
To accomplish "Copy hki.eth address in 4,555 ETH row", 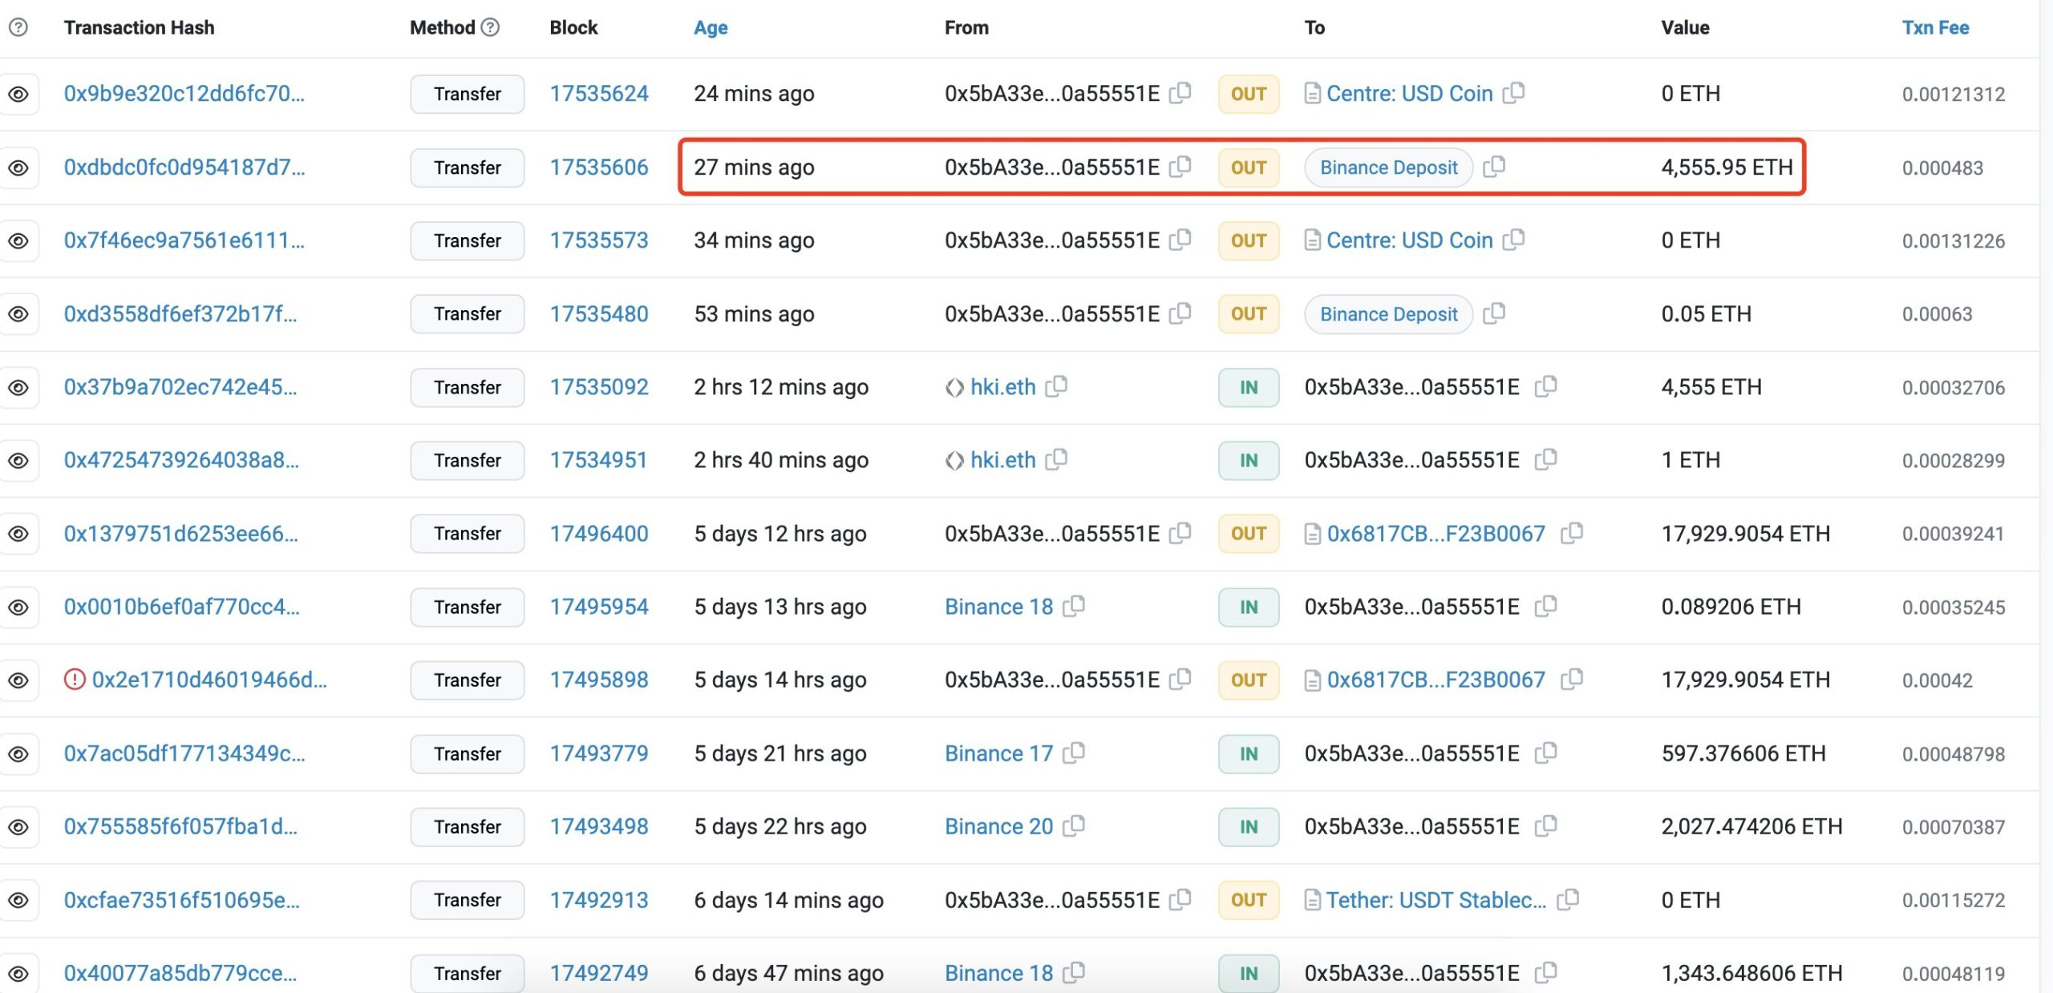I will pos(1056,386).
